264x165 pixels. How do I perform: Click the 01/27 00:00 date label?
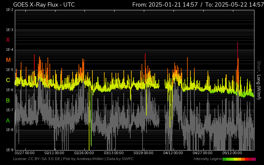click(x=24, y=153)
